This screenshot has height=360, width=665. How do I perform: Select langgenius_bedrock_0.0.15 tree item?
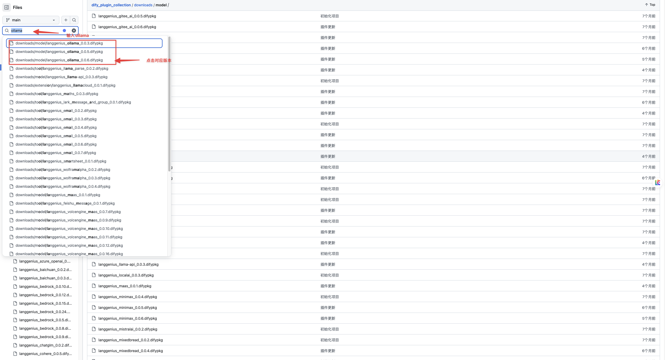45,303
